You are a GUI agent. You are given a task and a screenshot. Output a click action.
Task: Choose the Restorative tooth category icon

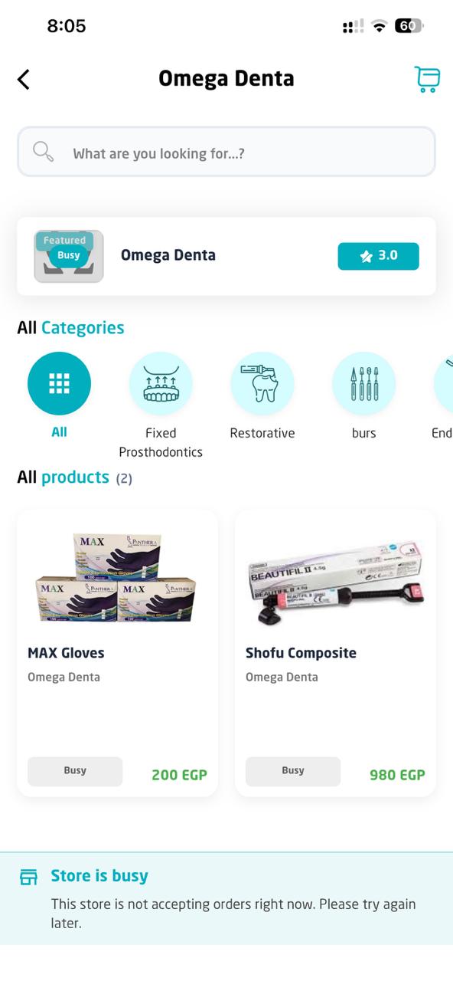click(262, 383)
